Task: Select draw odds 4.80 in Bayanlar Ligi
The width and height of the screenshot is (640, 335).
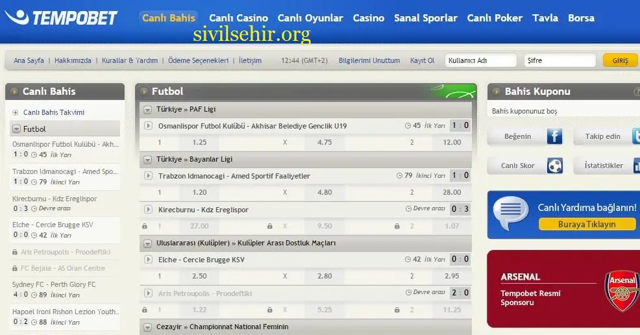Action: point(325,192)
